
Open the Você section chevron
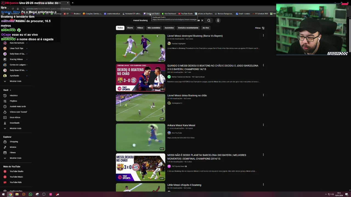click(10, 90)
